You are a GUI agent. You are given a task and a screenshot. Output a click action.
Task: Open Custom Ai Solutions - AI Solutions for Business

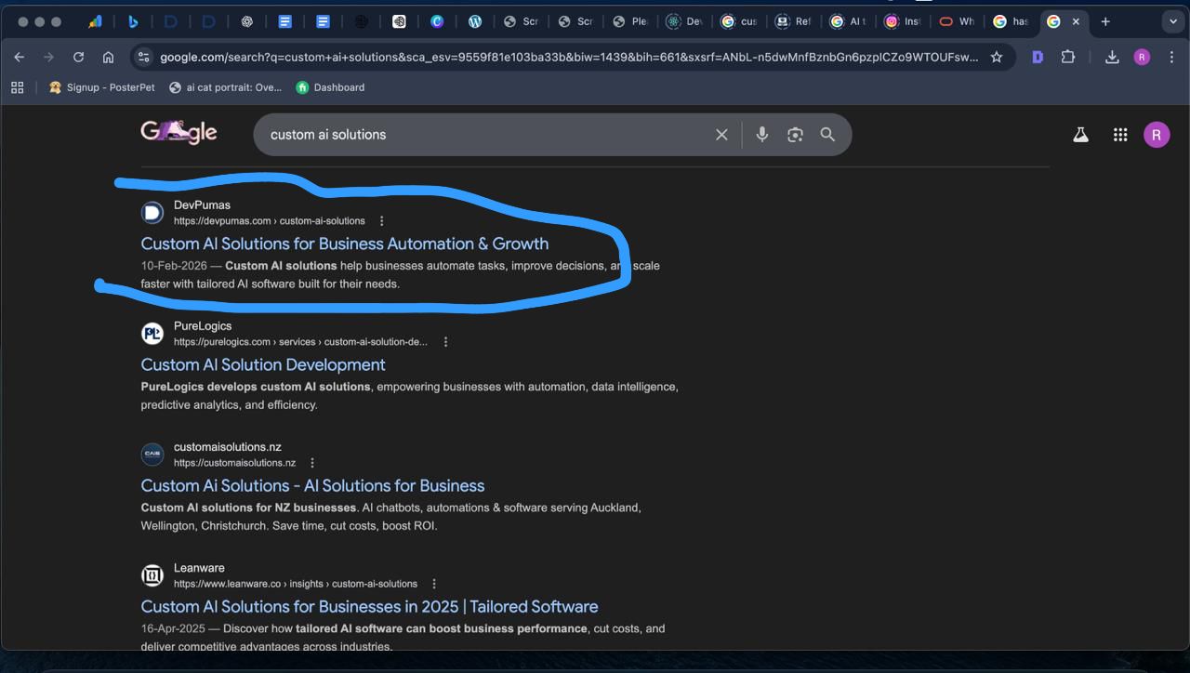tap(312, 485)
